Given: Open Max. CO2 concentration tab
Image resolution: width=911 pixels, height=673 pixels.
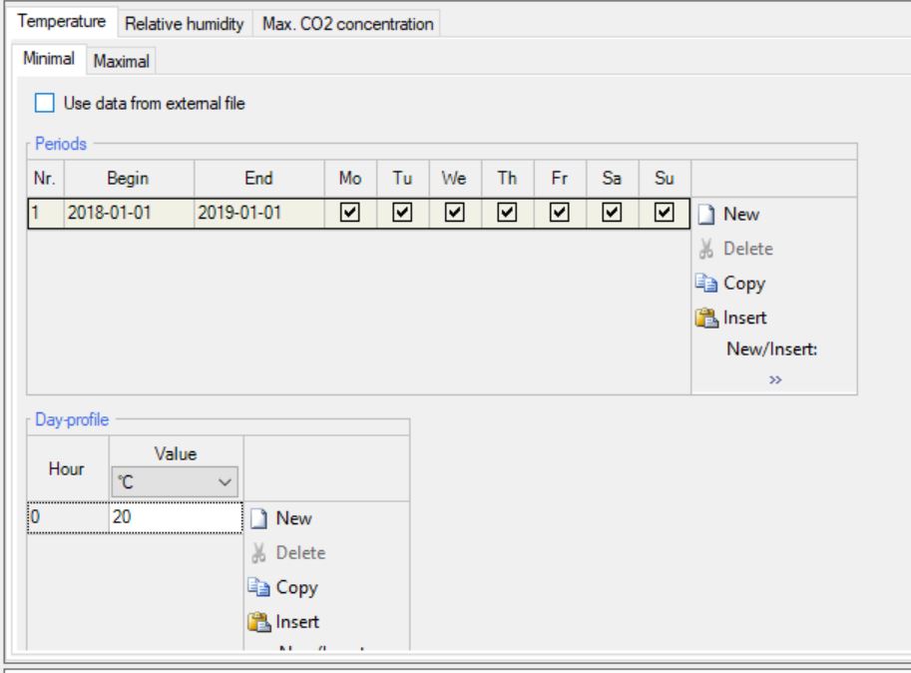Looking at the screenshot, I should point(347,24).
